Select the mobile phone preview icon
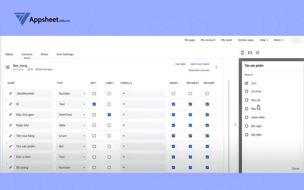 242,53
